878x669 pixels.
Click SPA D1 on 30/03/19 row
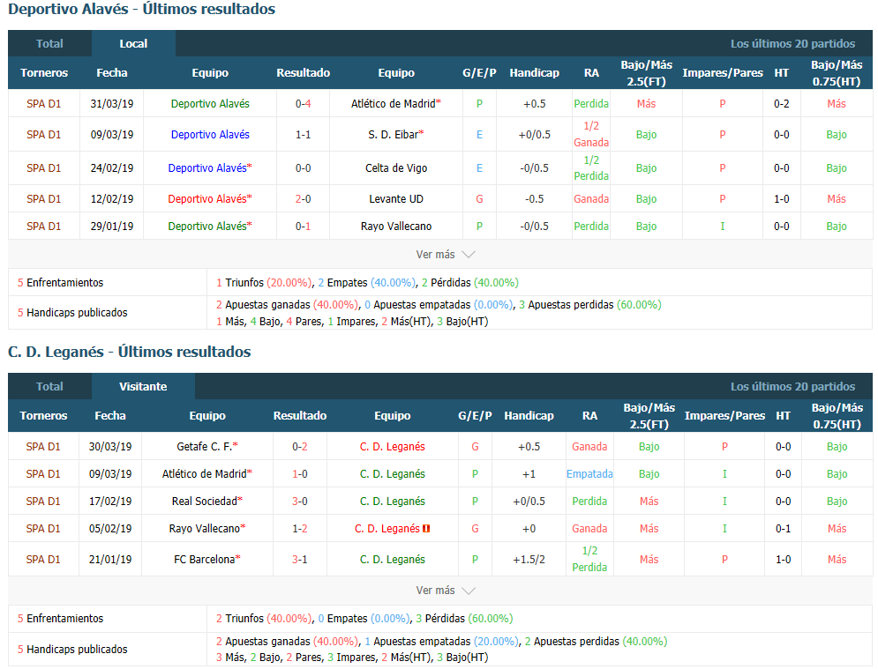click(x=43, y=446)
